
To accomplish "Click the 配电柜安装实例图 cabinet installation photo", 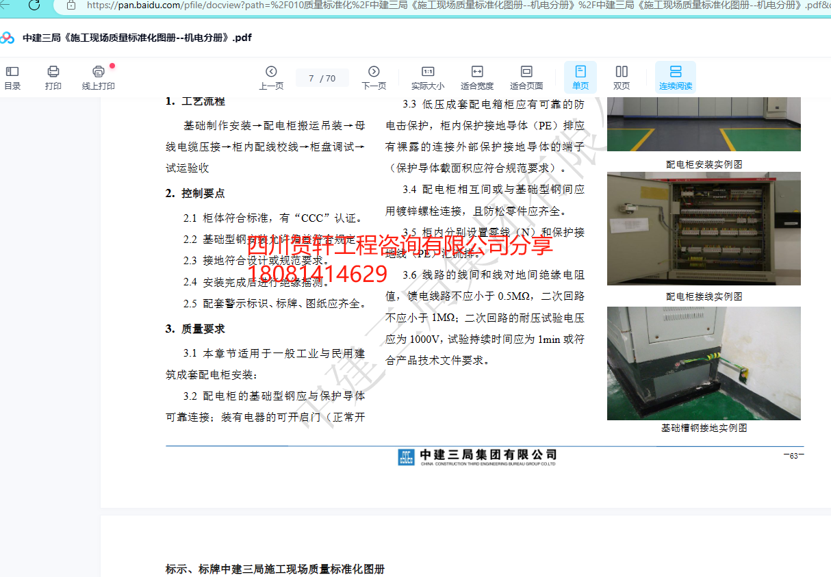I will pos(704,124).
